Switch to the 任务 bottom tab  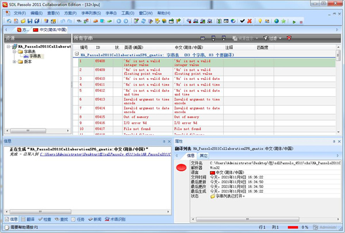click(78, 219)
